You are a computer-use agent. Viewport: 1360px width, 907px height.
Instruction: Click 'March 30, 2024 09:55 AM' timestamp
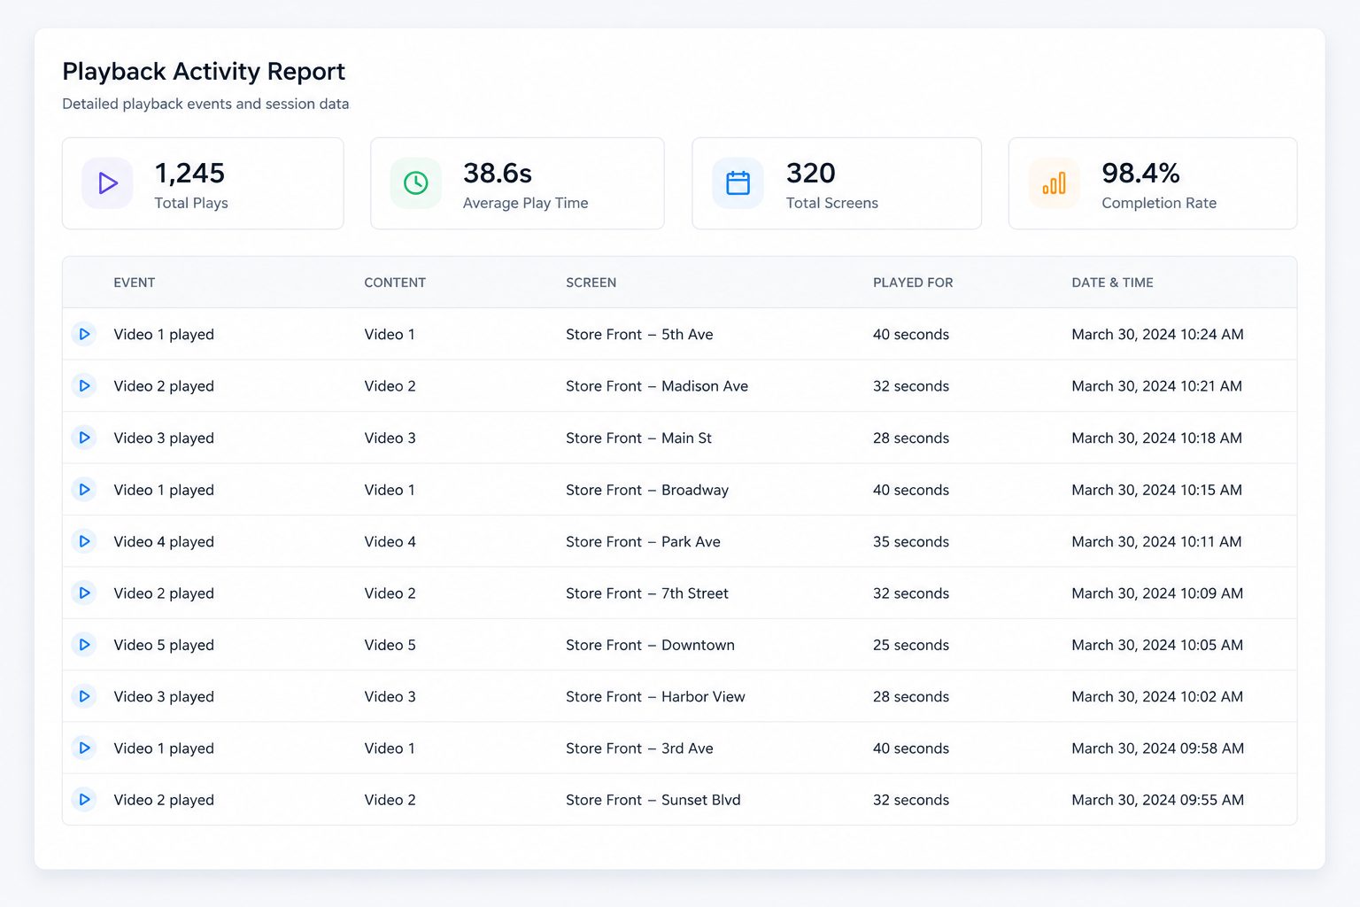[x=1157, y=800]
